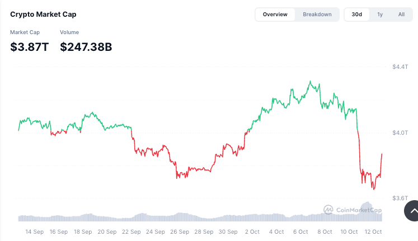Viewport: 418px width, 241px height.
Task: Click the Crypto Market Cap heading
Action: point(43,14)
